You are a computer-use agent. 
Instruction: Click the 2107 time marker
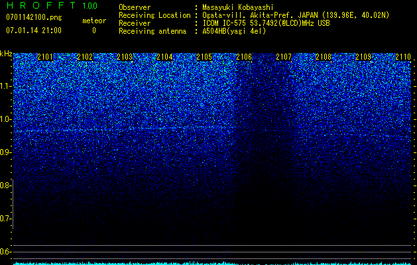click(x=284, y=57)
